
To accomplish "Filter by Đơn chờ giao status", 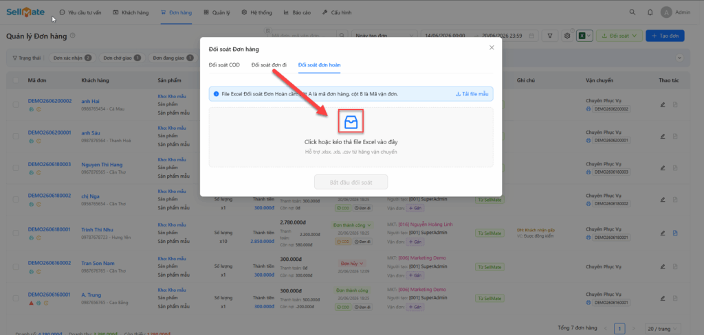I will point(122,58).
